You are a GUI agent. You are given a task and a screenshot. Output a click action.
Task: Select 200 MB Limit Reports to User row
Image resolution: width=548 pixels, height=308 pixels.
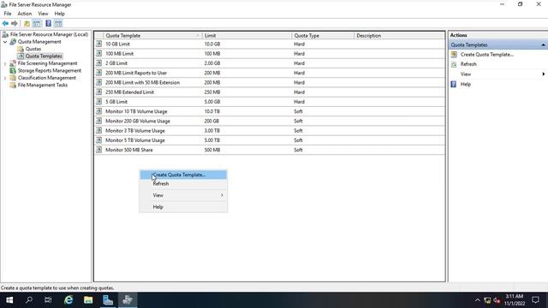click(270, 73)
